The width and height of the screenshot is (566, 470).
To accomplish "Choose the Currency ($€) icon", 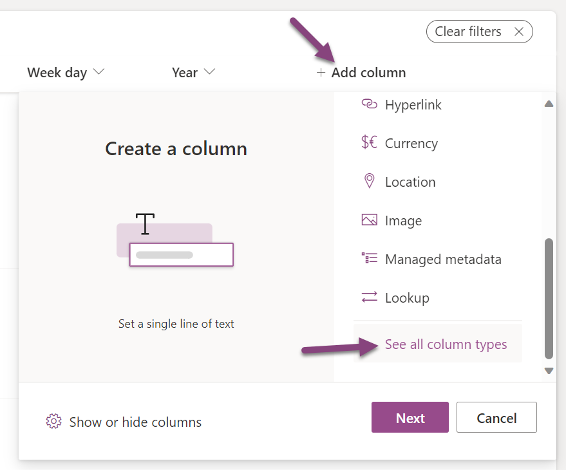I will (369, 143).
